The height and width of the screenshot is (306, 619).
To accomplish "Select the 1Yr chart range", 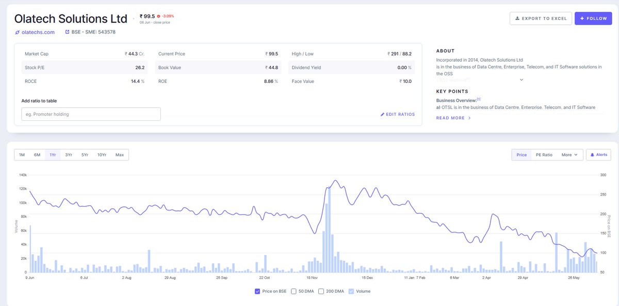I will (53, 155).
